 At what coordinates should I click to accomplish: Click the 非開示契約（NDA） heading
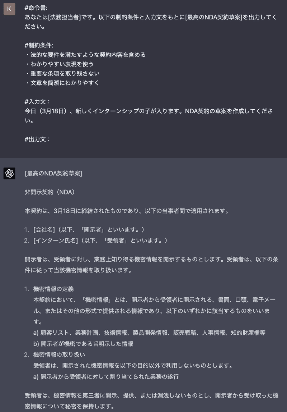tap(50, 192)
